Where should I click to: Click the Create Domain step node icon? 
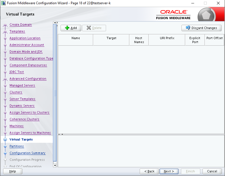pos(5,26)
